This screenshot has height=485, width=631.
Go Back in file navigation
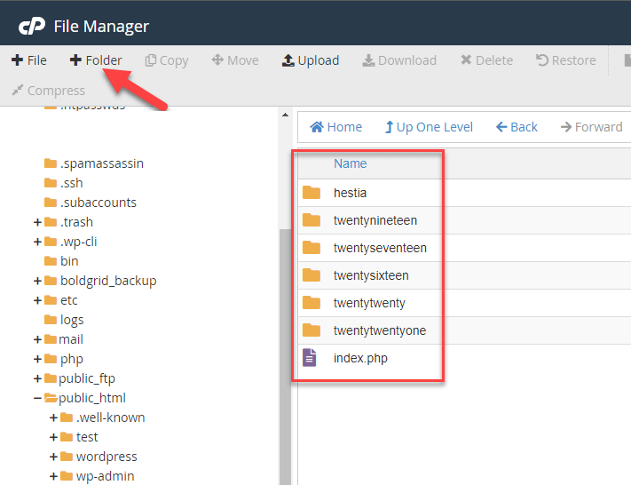[517, 127]
